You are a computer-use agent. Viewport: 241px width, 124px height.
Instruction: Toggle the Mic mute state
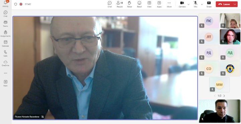point(195,4)
